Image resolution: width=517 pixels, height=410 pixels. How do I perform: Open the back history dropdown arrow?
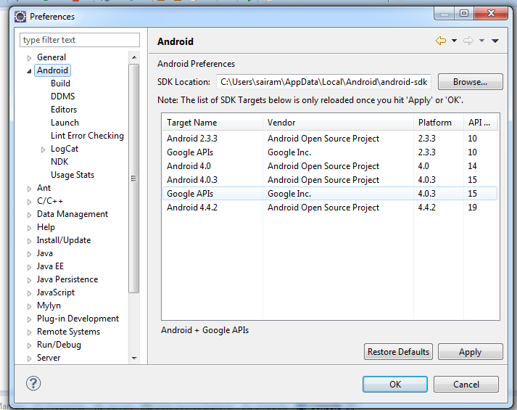(454, 41)
